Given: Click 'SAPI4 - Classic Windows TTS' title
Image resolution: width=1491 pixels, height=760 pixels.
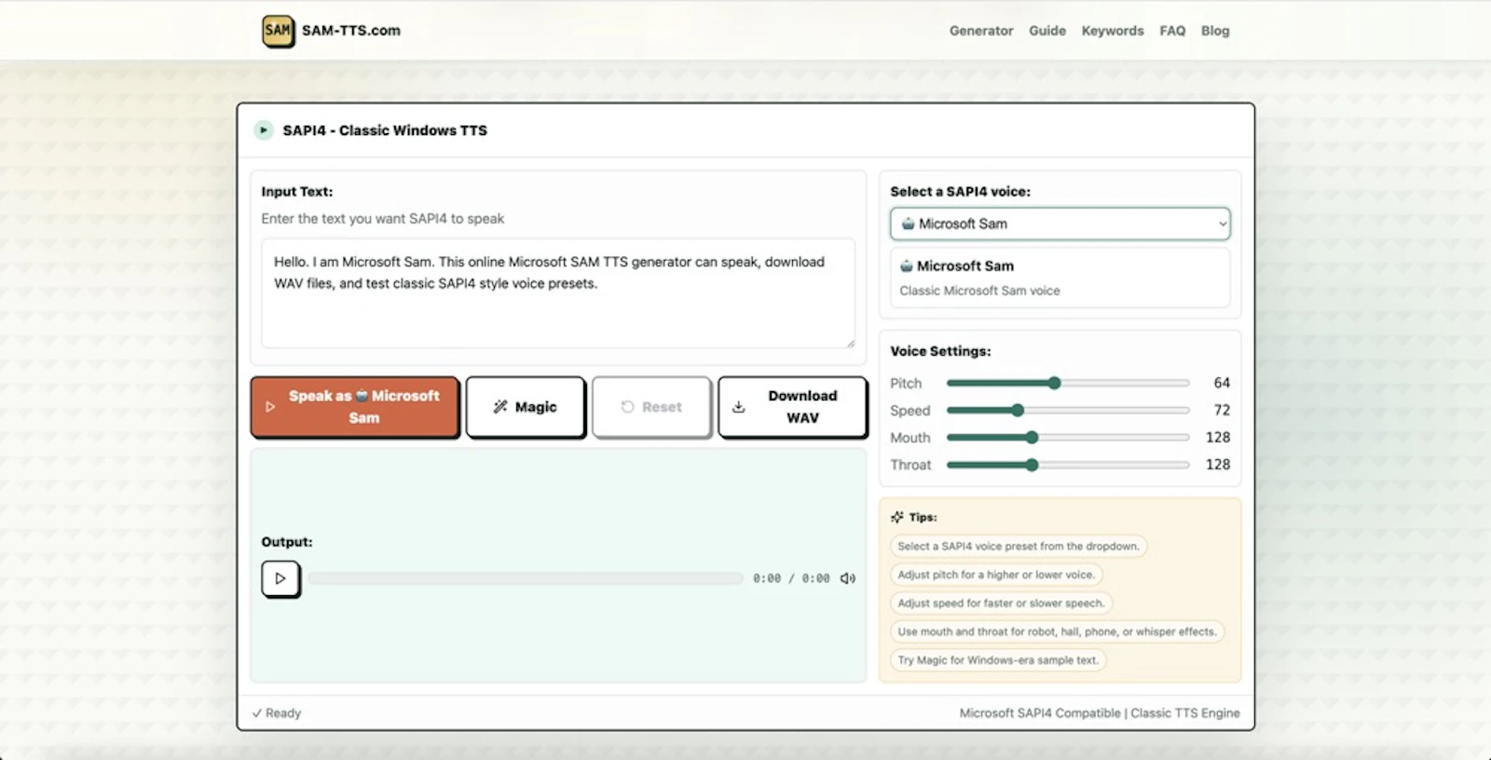Looking at the screenshot, I should (x=385, y=130).
